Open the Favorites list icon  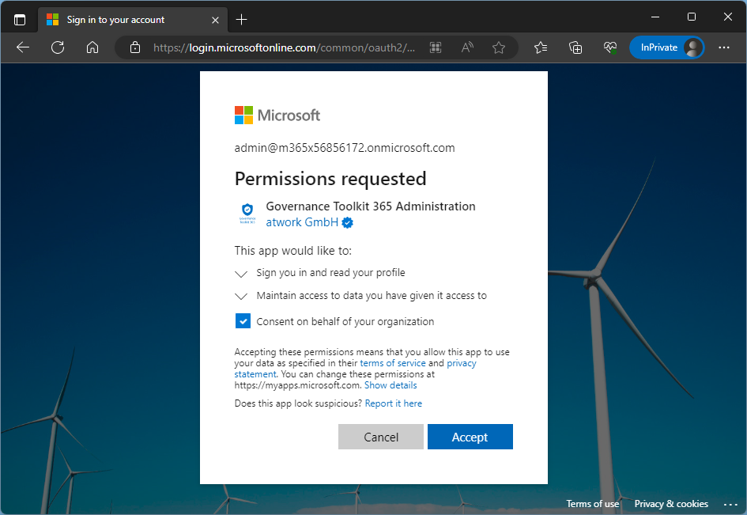coord(541,47)
